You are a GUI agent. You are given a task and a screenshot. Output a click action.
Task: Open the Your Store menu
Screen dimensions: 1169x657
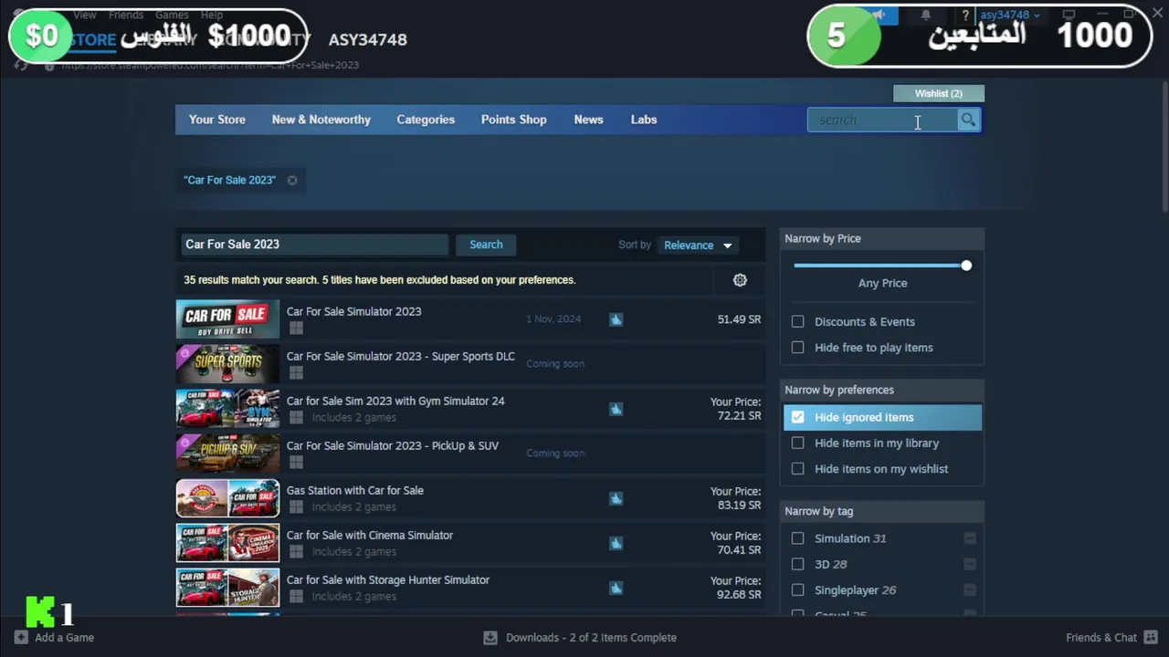pyautogui.click(x=216, y=120)
